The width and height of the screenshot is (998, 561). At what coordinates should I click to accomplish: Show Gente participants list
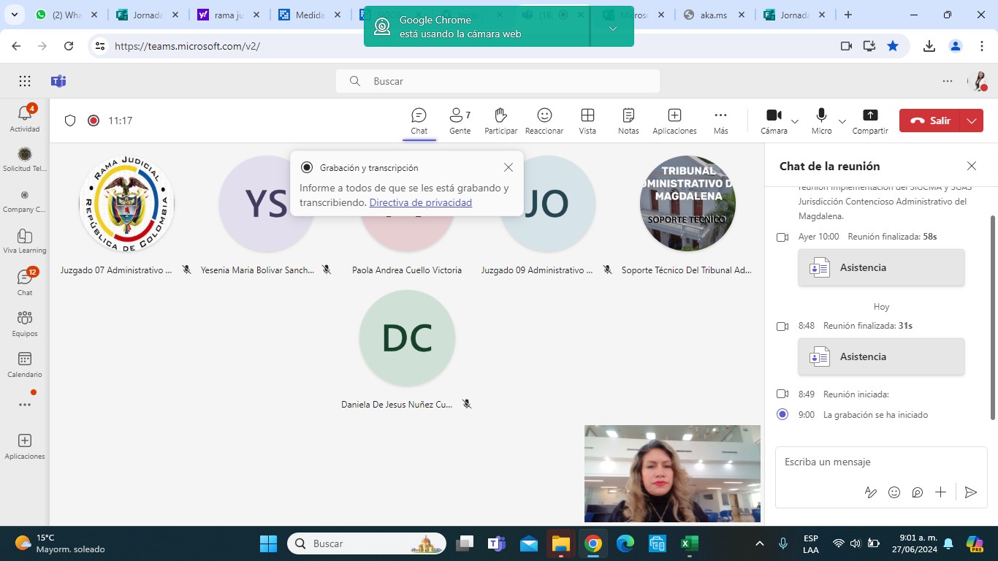(x=460, y=121)
